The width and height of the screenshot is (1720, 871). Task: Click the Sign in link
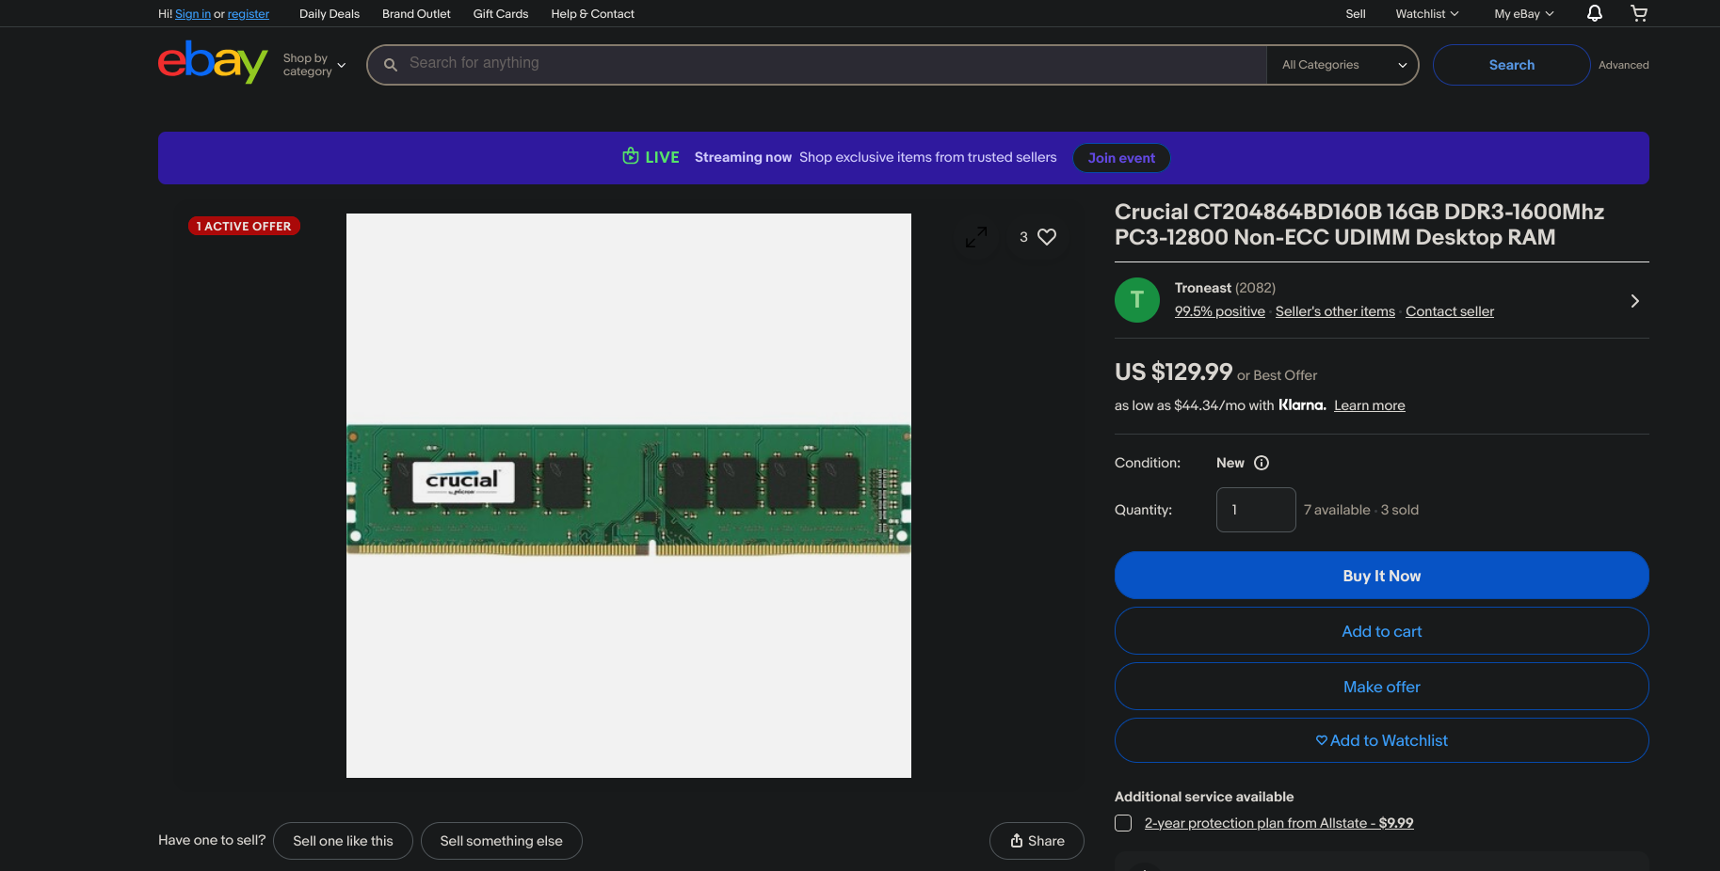(x=193, y=14)
